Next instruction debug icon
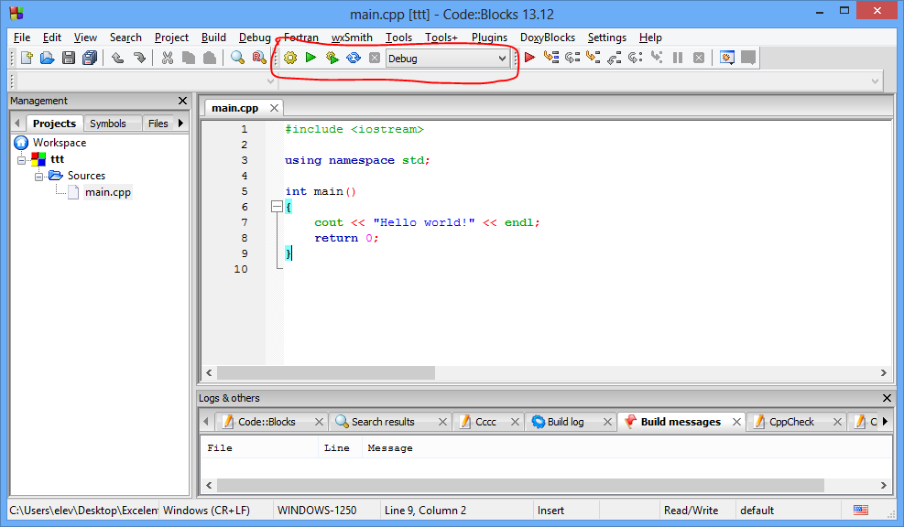The image size is (904, 527). [636, 58]
